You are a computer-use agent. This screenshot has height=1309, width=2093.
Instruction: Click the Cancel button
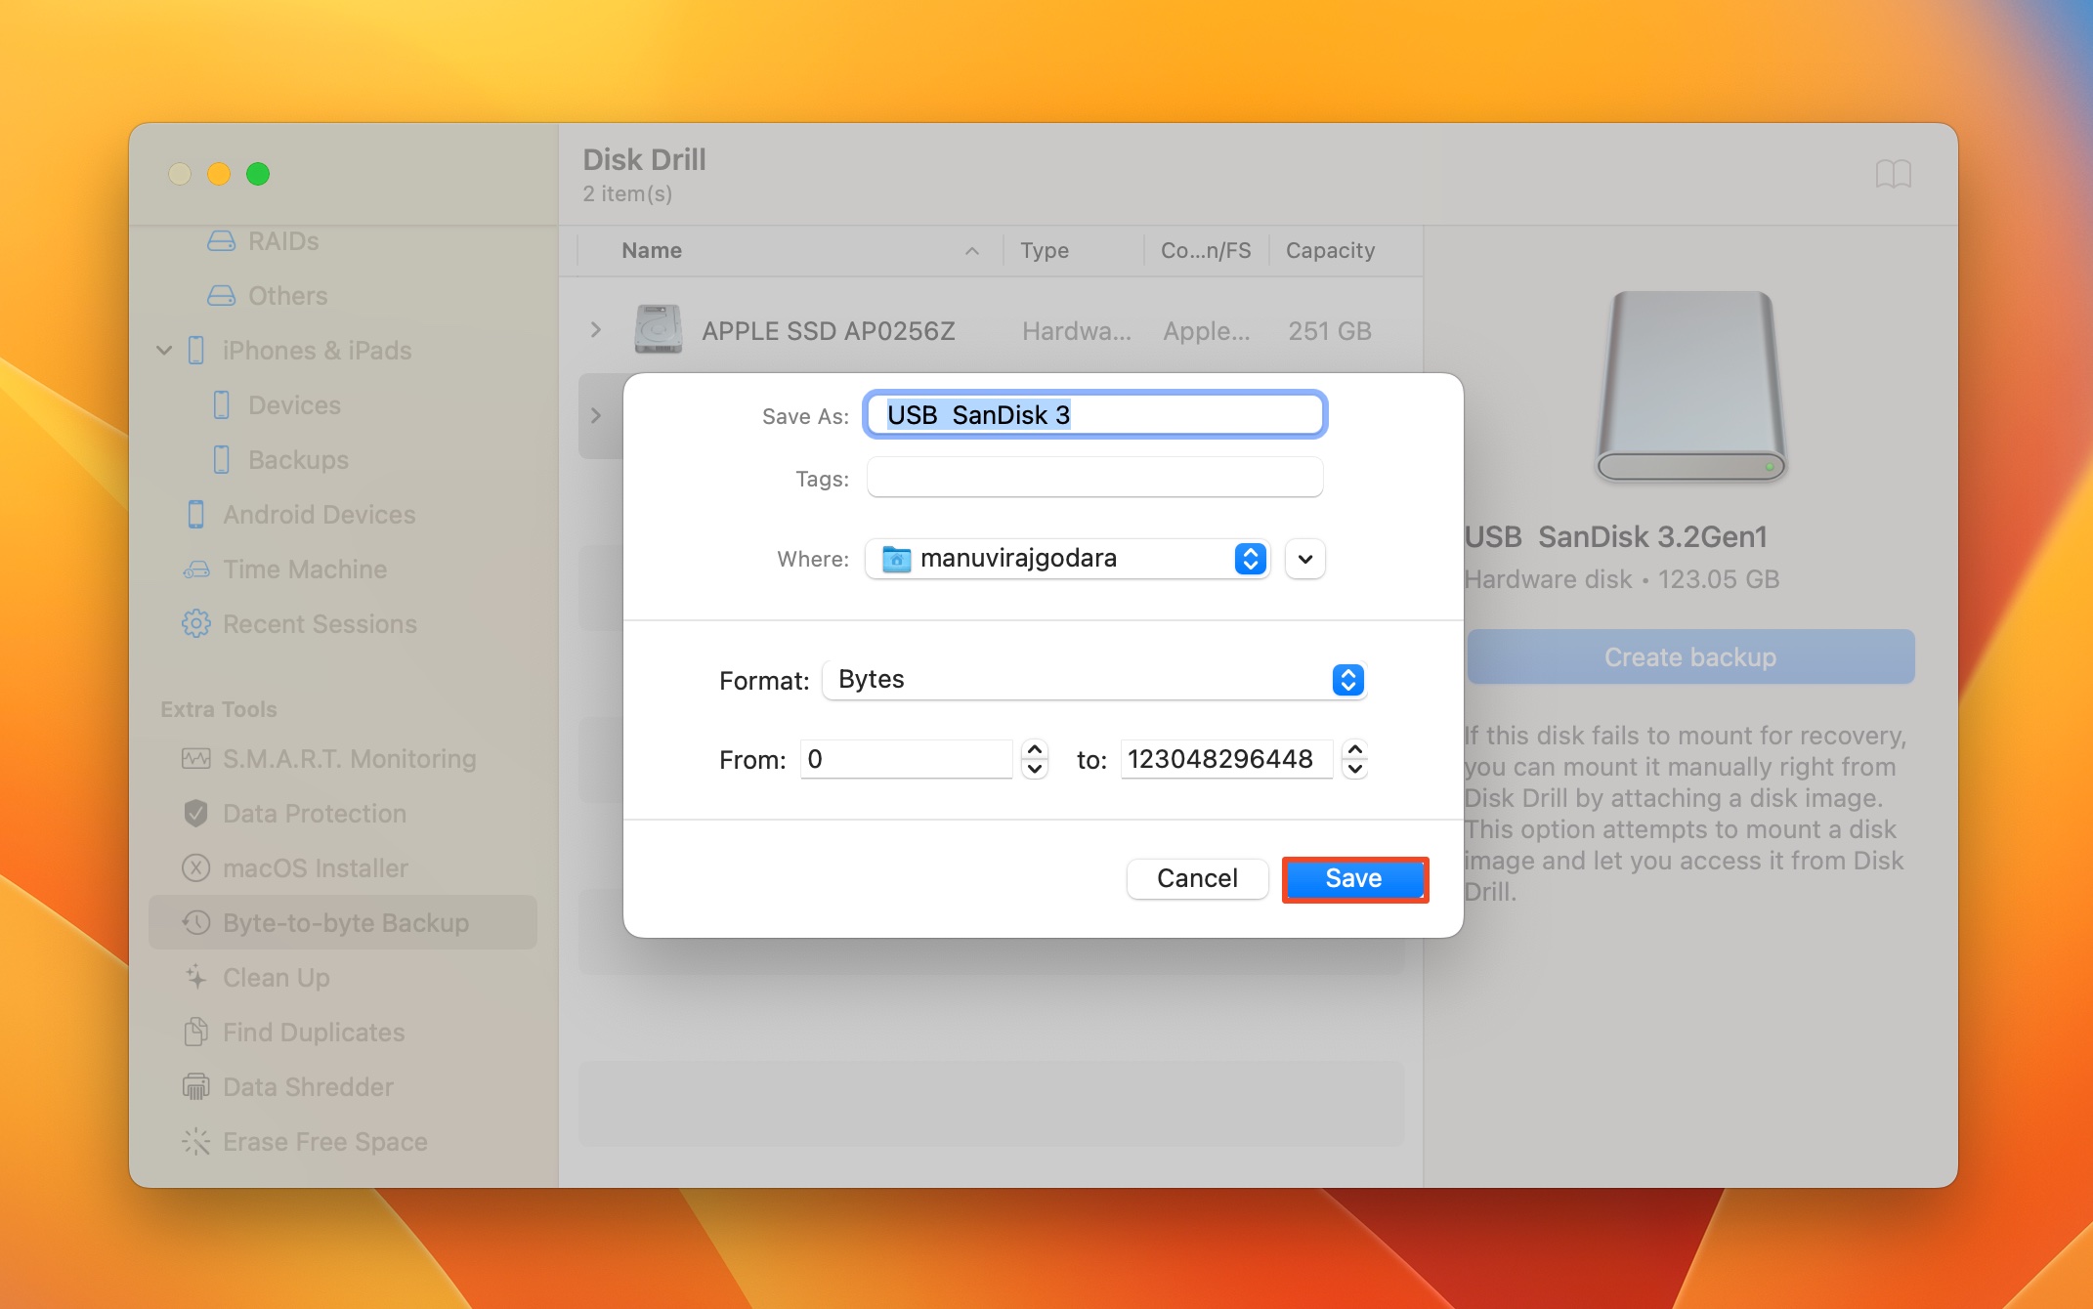coord(1198,879)
